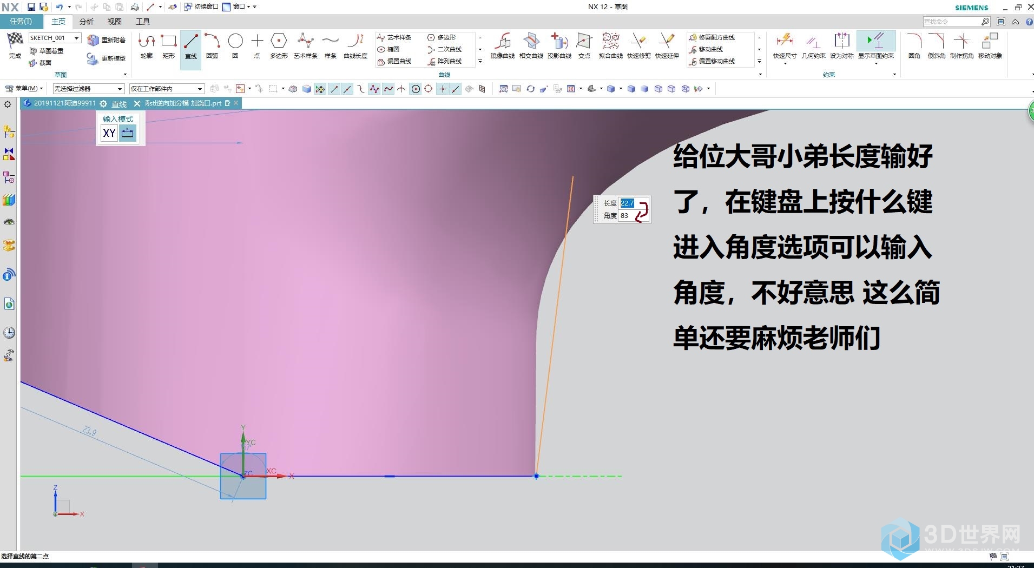Viewport: 1034px width, 568px height.
Task: Select the large Polygon (多边形) tool
Action: pyautogui.click(x=279, y=45)
